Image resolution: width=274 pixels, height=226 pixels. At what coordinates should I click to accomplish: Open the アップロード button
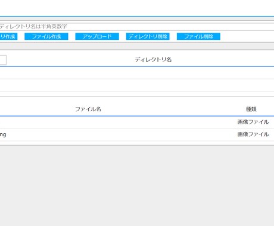tap(97, 36)
